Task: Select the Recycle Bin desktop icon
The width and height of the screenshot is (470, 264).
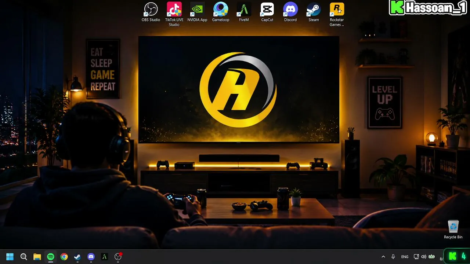Action: [x=453, y=230]
